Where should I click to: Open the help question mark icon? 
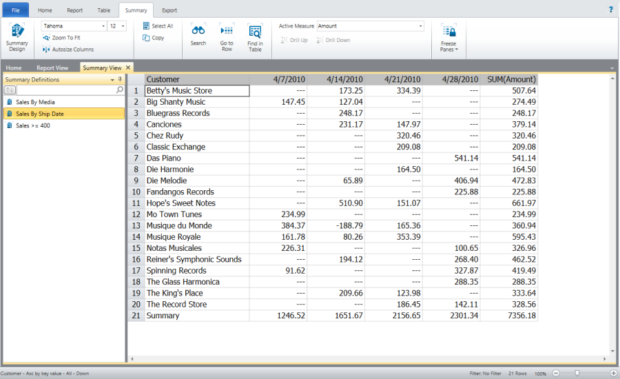[x=610, y=10]
